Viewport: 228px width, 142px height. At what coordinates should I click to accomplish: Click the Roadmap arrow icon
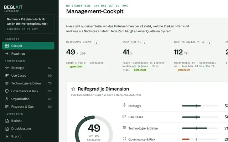(7, 54)
